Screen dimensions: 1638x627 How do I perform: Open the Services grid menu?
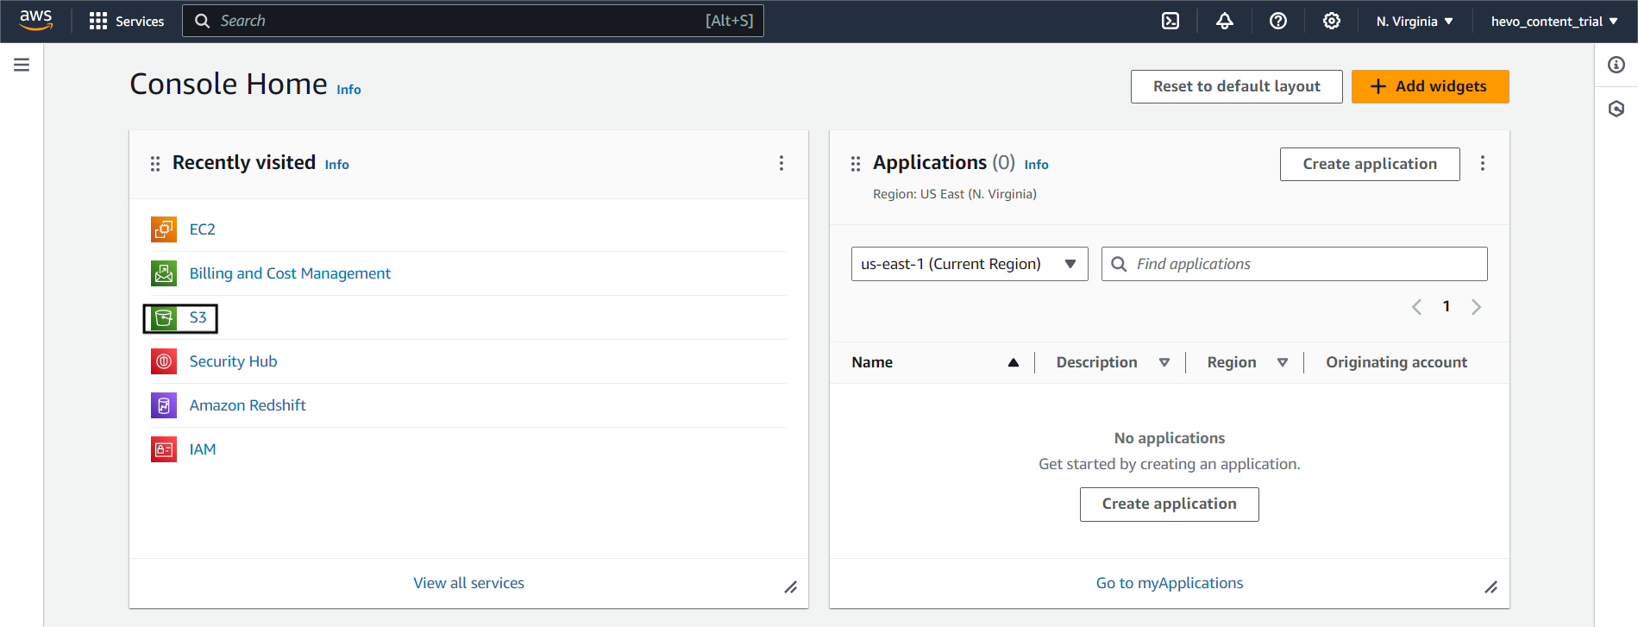127,21
